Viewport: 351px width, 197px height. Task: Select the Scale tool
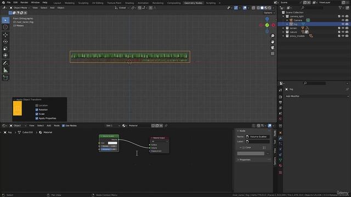pos(5,49)
